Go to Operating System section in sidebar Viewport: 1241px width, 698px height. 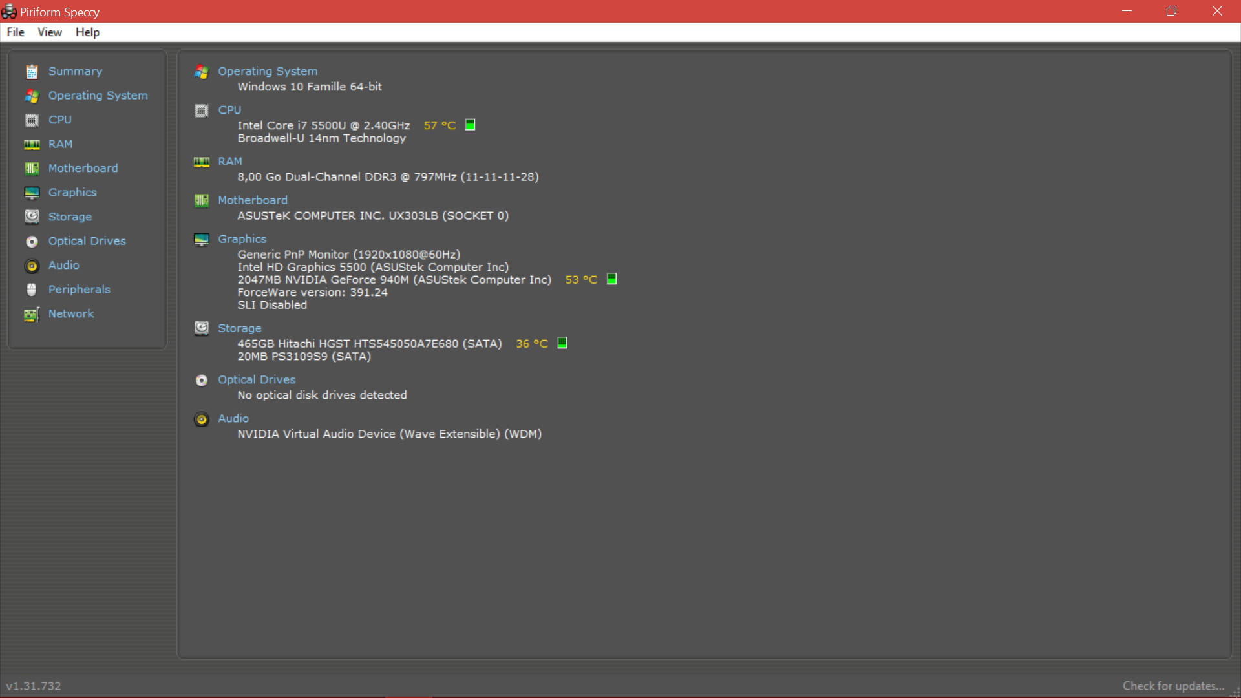point(98,96)
